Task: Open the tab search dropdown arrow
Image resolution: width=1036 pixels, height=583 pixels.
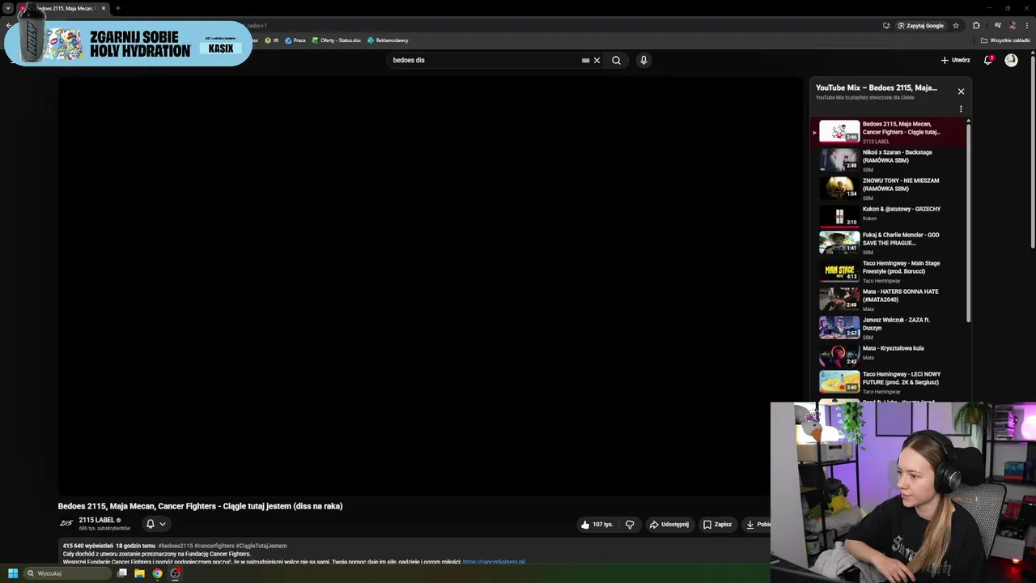Action: click(8, 8)
